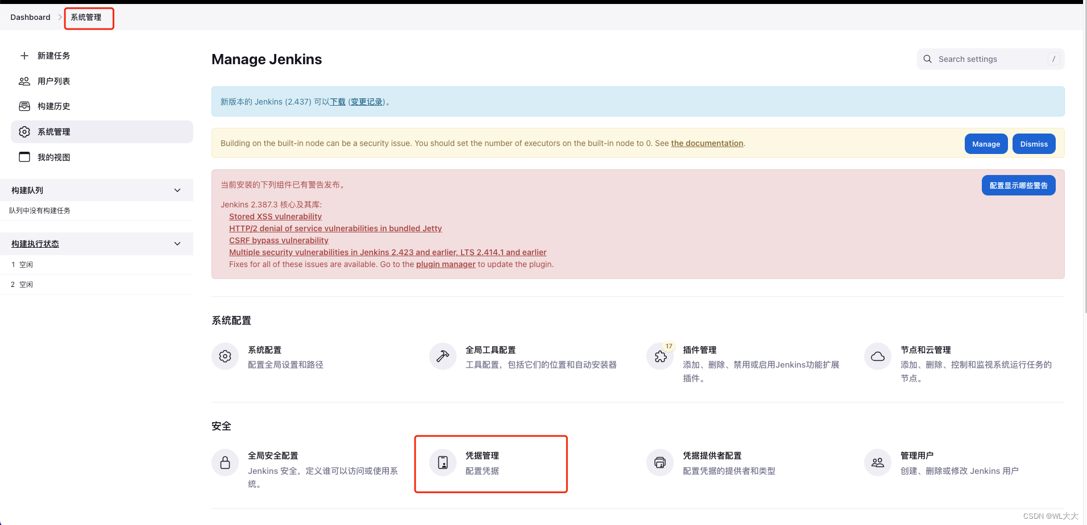Click the lock icon for 全局安全配置
The image size is (1087, 525).
coord(225,463)
